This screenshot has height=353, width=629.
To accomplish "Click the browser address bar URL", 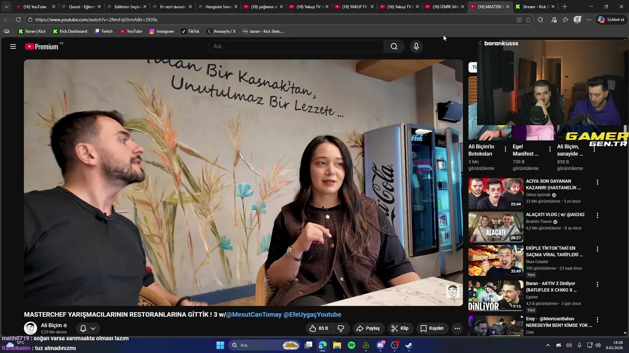I will [x=96, y=20].
